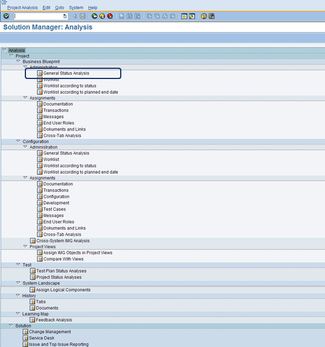Click report icon beside Assign Logical Components
This screenshot has height=347, width=325.
pos(32,289)
